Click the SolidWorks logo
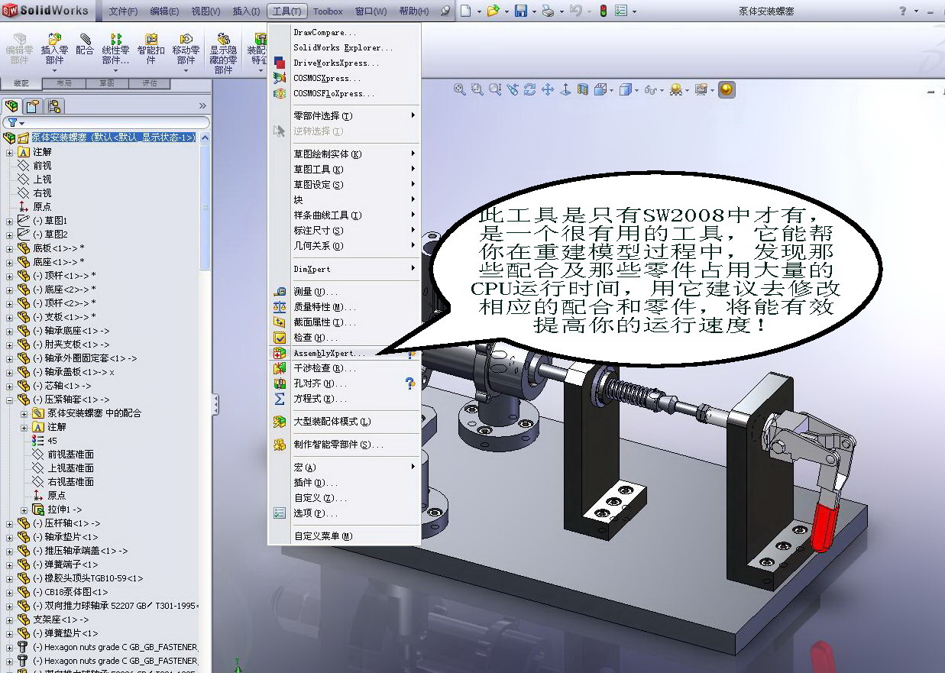 click(x=46, y=11)
